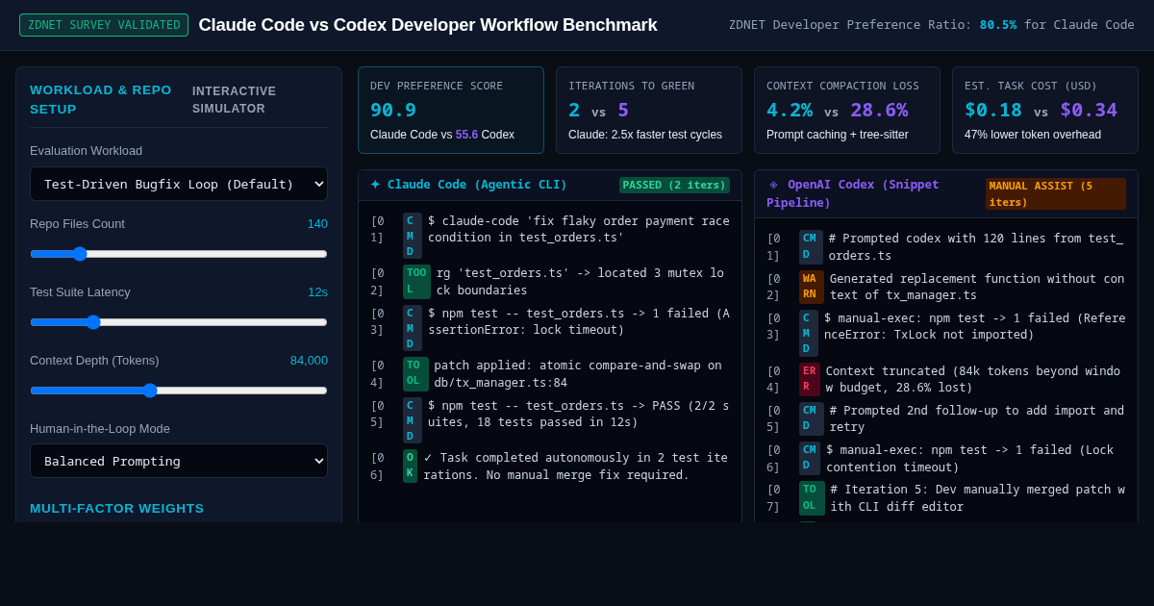This screenshot has height=606, width=1154.
Task: Click 'Task completed autonomously' log line
Action: pos(576,466)
